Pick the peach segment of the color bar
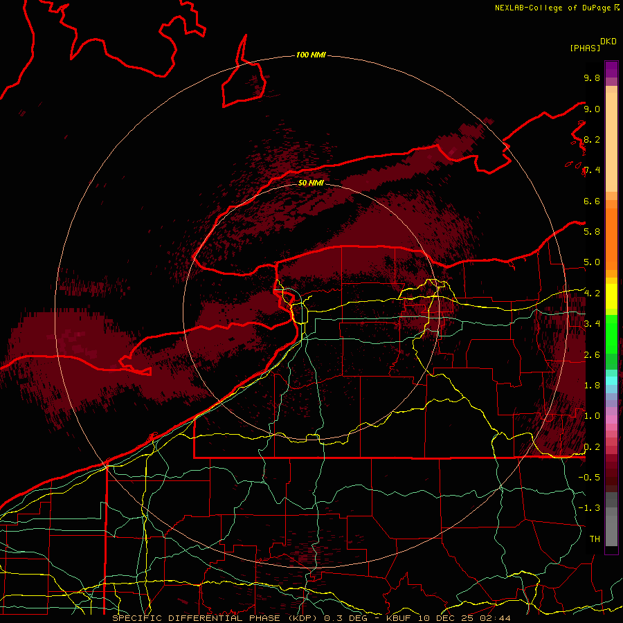This screenshot has height=623, width=623. click(611, 142)
